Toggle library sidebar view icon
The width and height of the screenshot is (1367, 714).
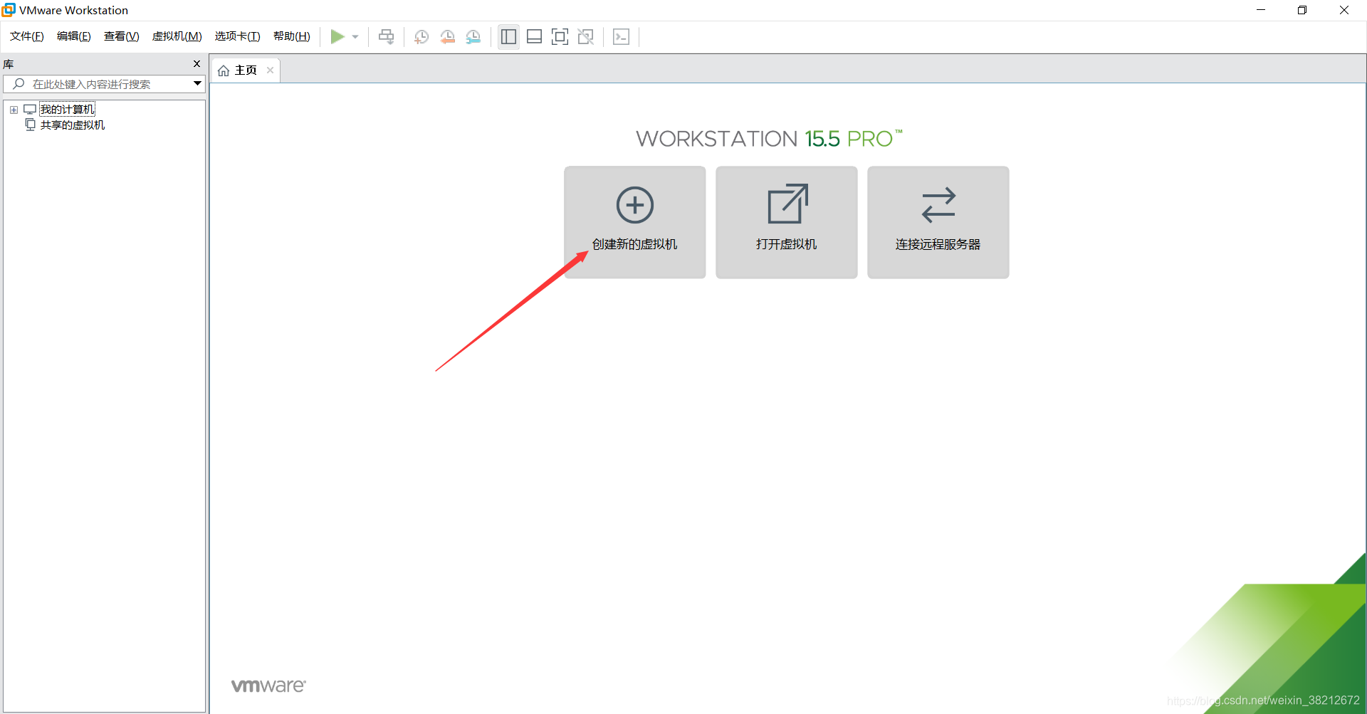508,37
